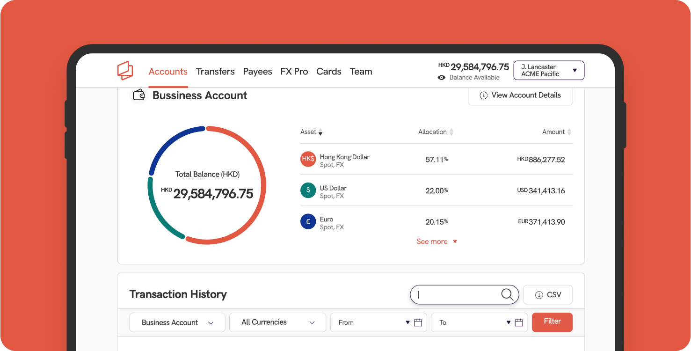Viewport: 691px width, 351px height.
Task: Click the Transaction History heading
Action: coord(178,294)
